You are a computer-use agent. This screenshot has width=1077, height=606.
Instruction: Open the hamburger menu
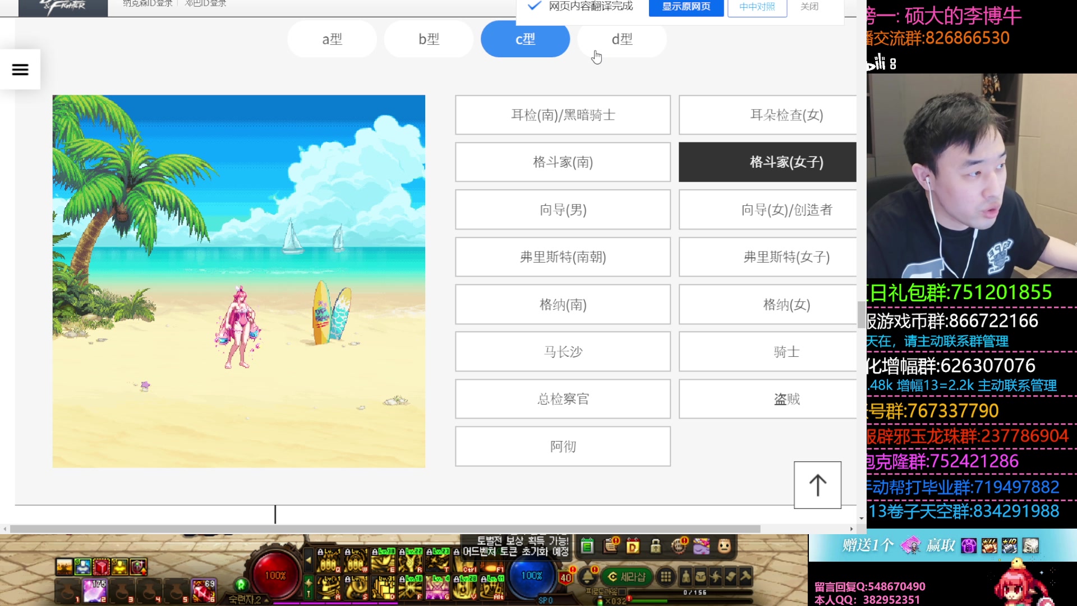[x=20, y=70]
